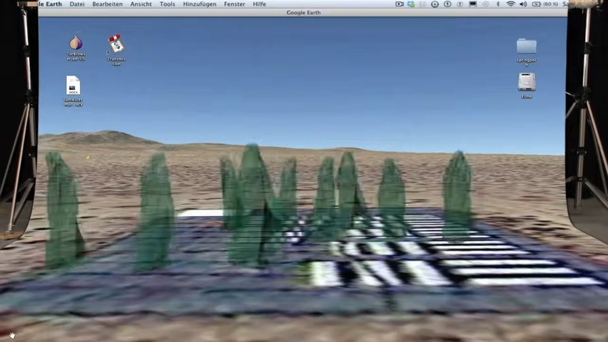
Task: Open the volume control in menu bar
Action: tap(523, 4)
